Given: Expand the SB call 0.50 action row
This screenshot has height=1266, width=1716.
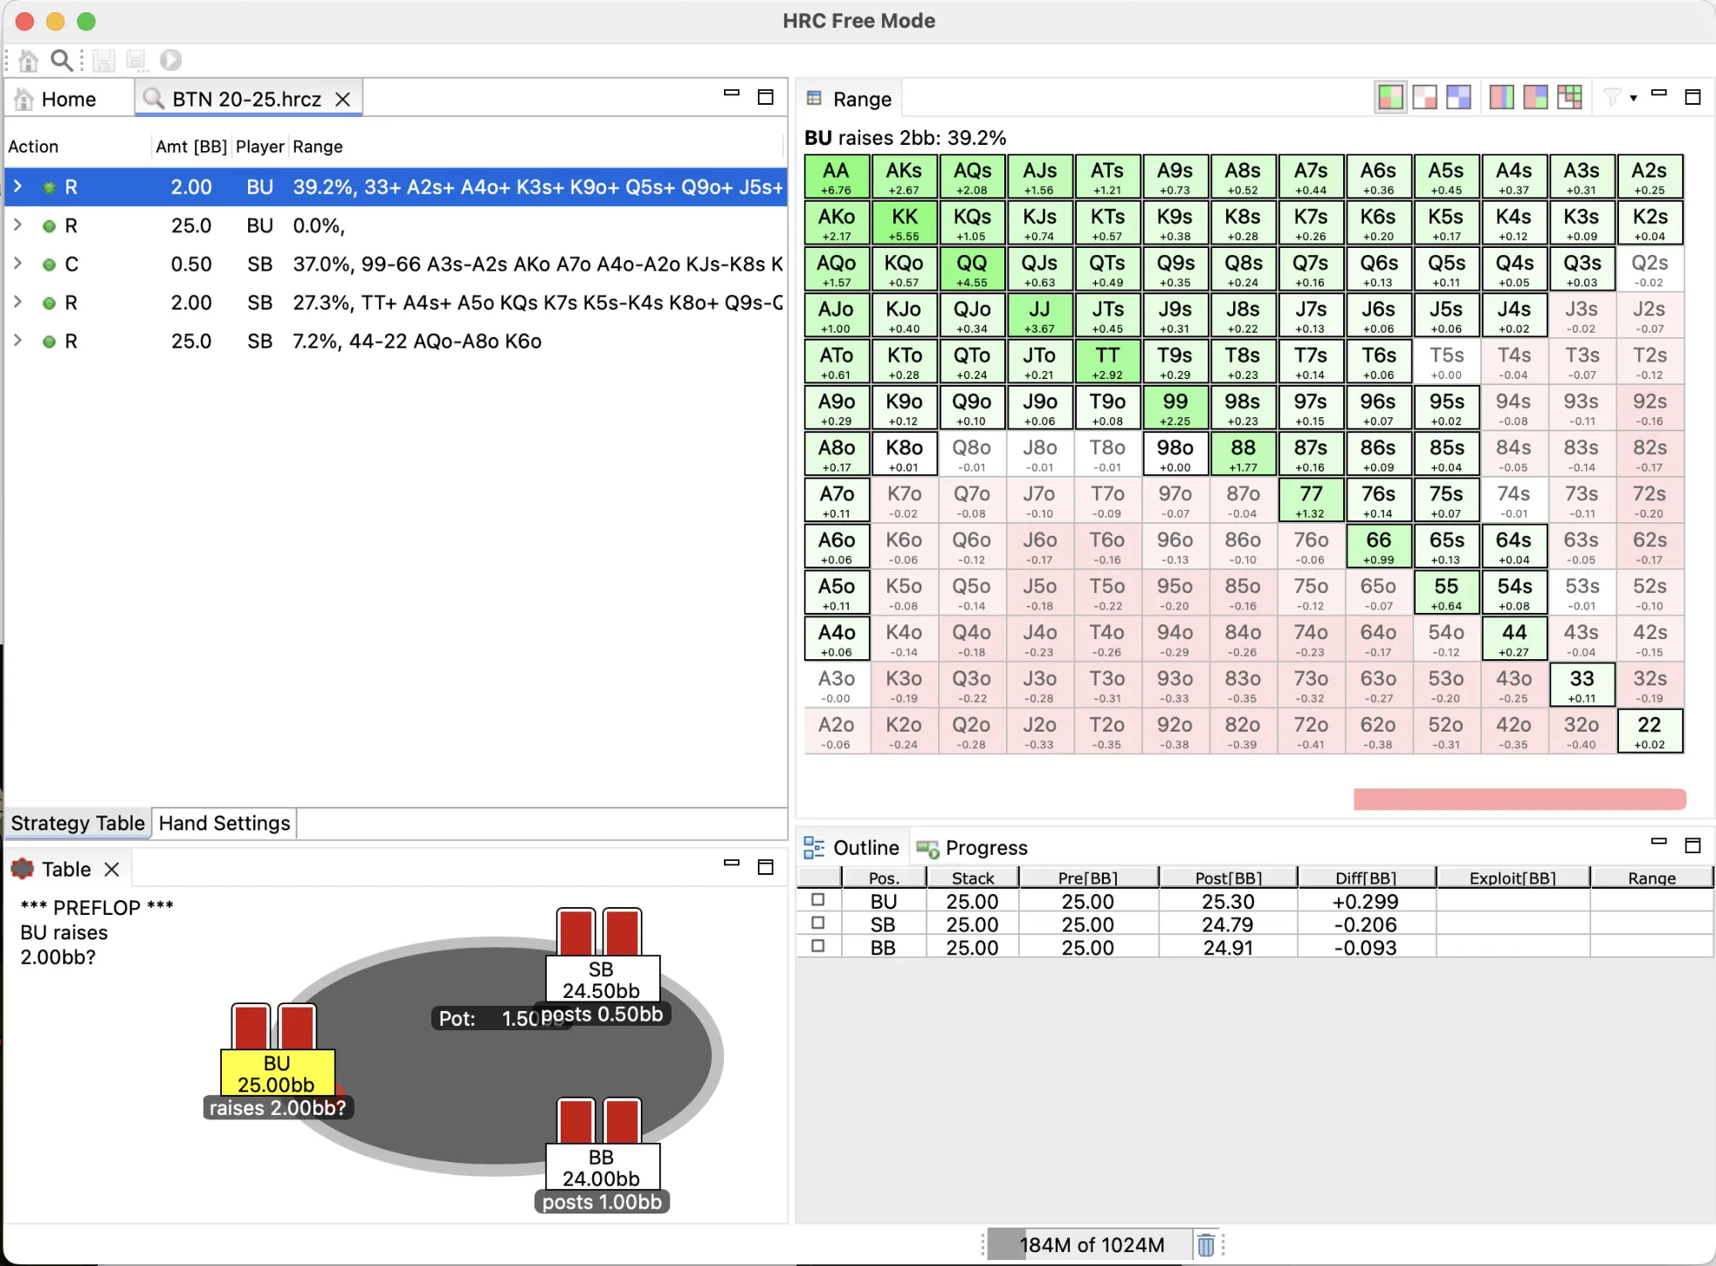Looking at the screenshot, I should click(x=17, y=264).
